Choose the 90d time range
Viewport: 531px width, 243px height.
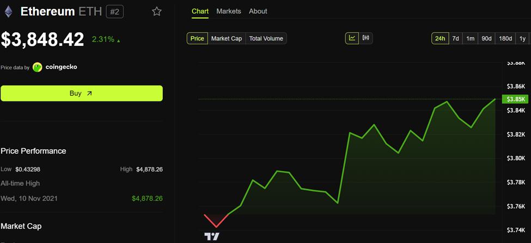tap(486, 38)
